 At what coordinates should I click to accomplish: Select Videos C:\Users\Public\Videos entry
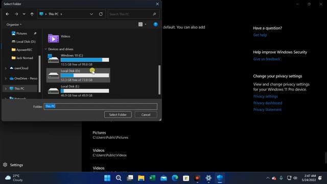tap(109, 152)
